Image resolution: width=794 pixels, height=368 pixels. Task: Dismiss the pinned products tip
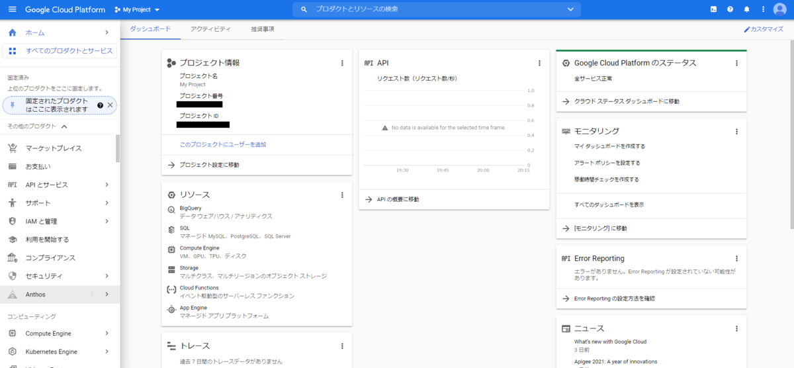pos(110,105)
